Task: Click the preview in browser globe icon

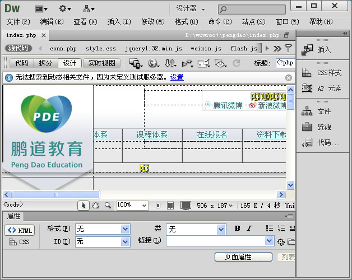Action: (x=154, y=63)
